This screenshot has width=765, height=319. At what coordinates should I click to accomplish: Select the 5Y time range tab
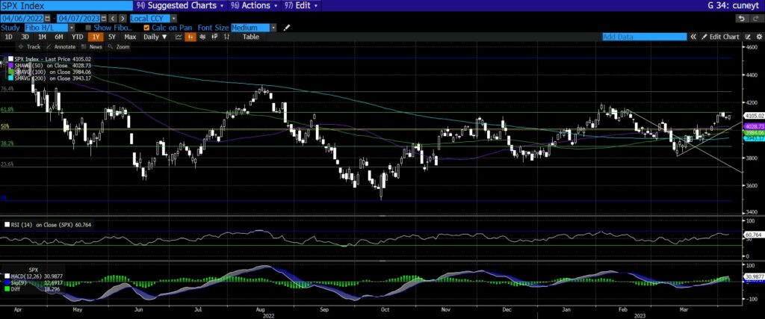point(111,37)
